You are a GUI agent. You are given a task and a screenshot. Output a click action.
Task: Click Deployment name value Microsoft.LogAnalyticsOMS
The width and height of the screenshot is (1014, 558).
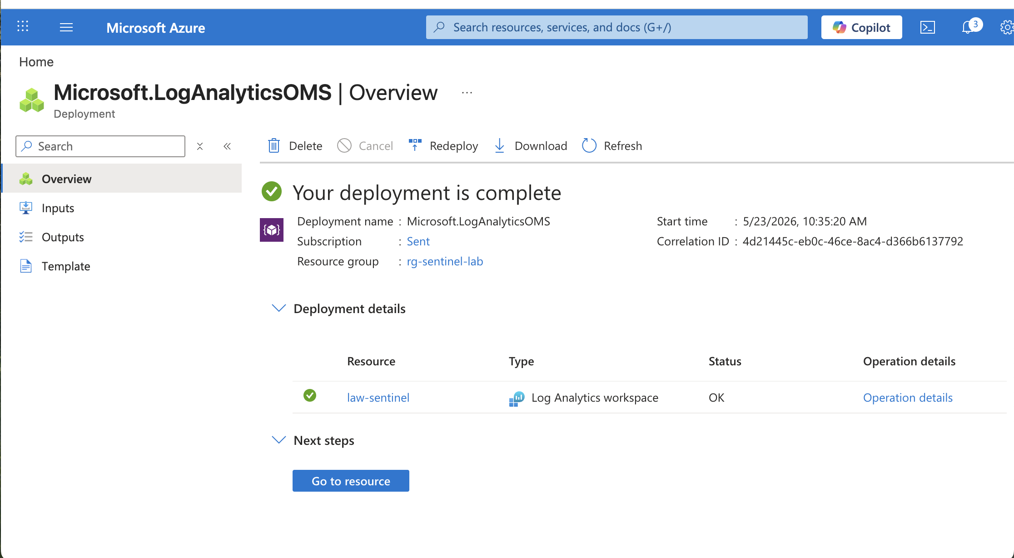478,221
